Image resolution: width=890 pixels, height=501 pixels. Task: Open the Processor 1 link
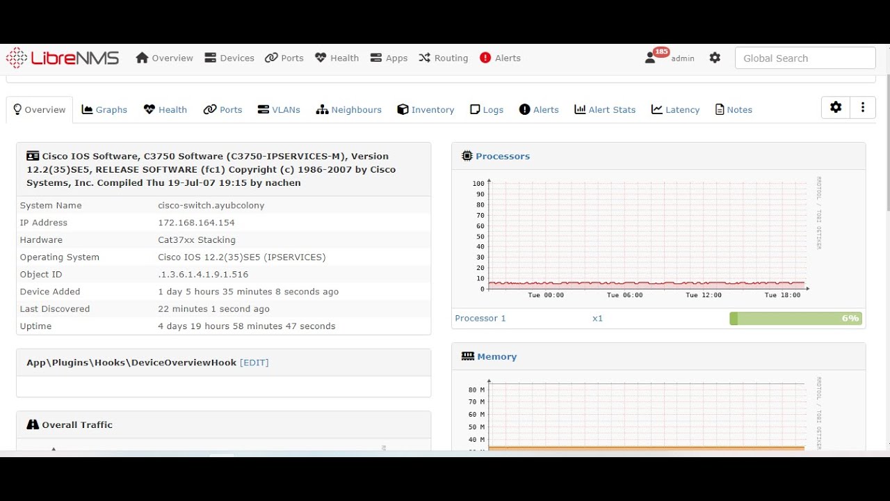480,319
